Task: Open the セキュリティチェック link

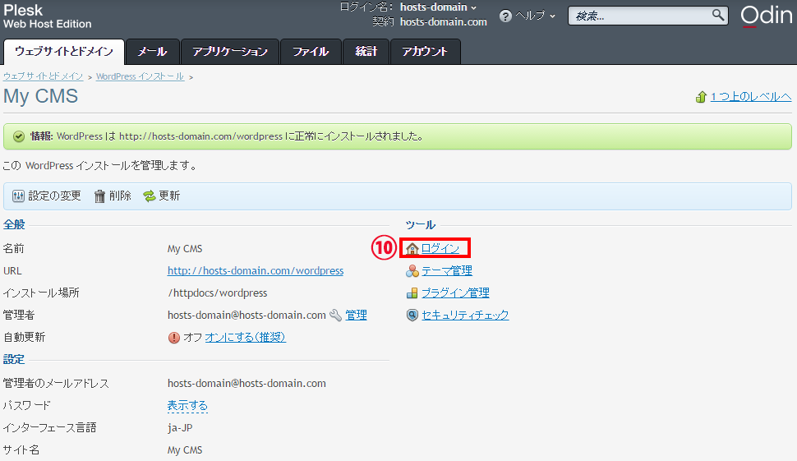Action: click(465, 315)
